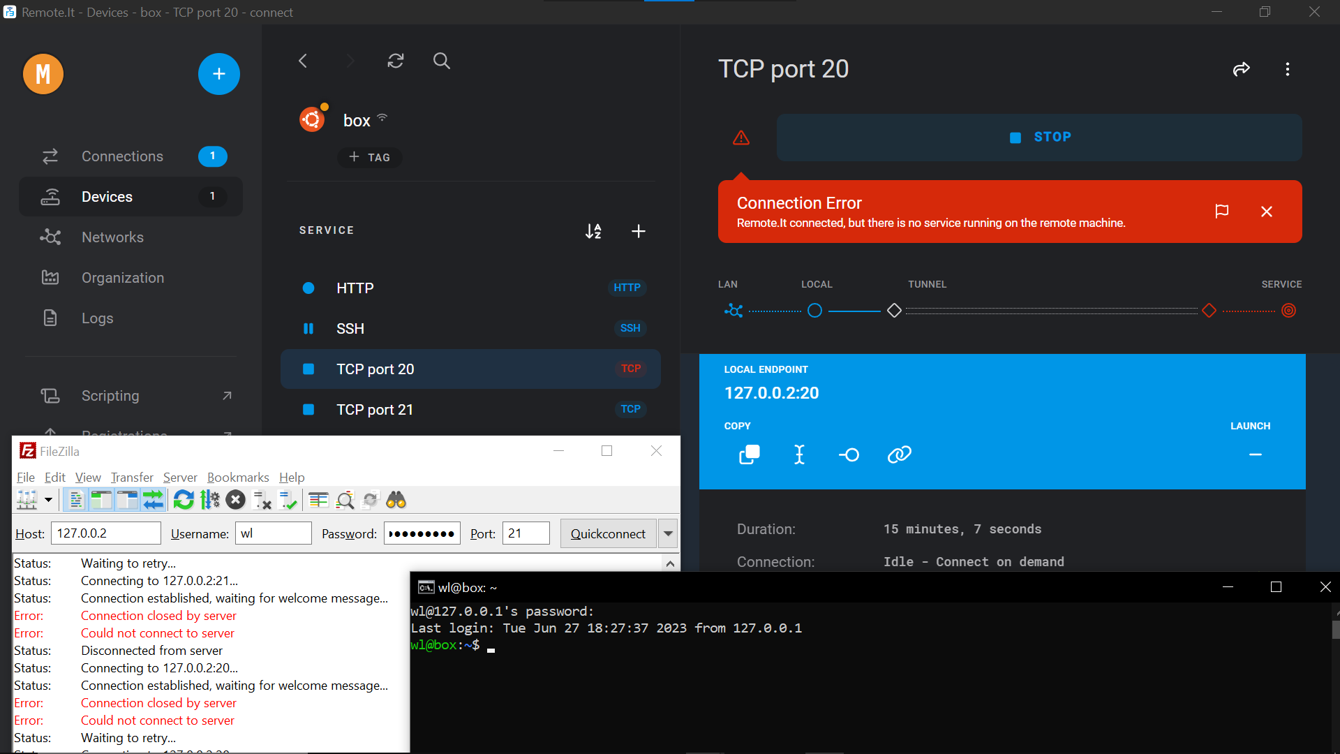Toggle processing of transfer queue in FileZilla
Image resolution: width=1340 pixels, height=754 pixels.
click(210, 500)
